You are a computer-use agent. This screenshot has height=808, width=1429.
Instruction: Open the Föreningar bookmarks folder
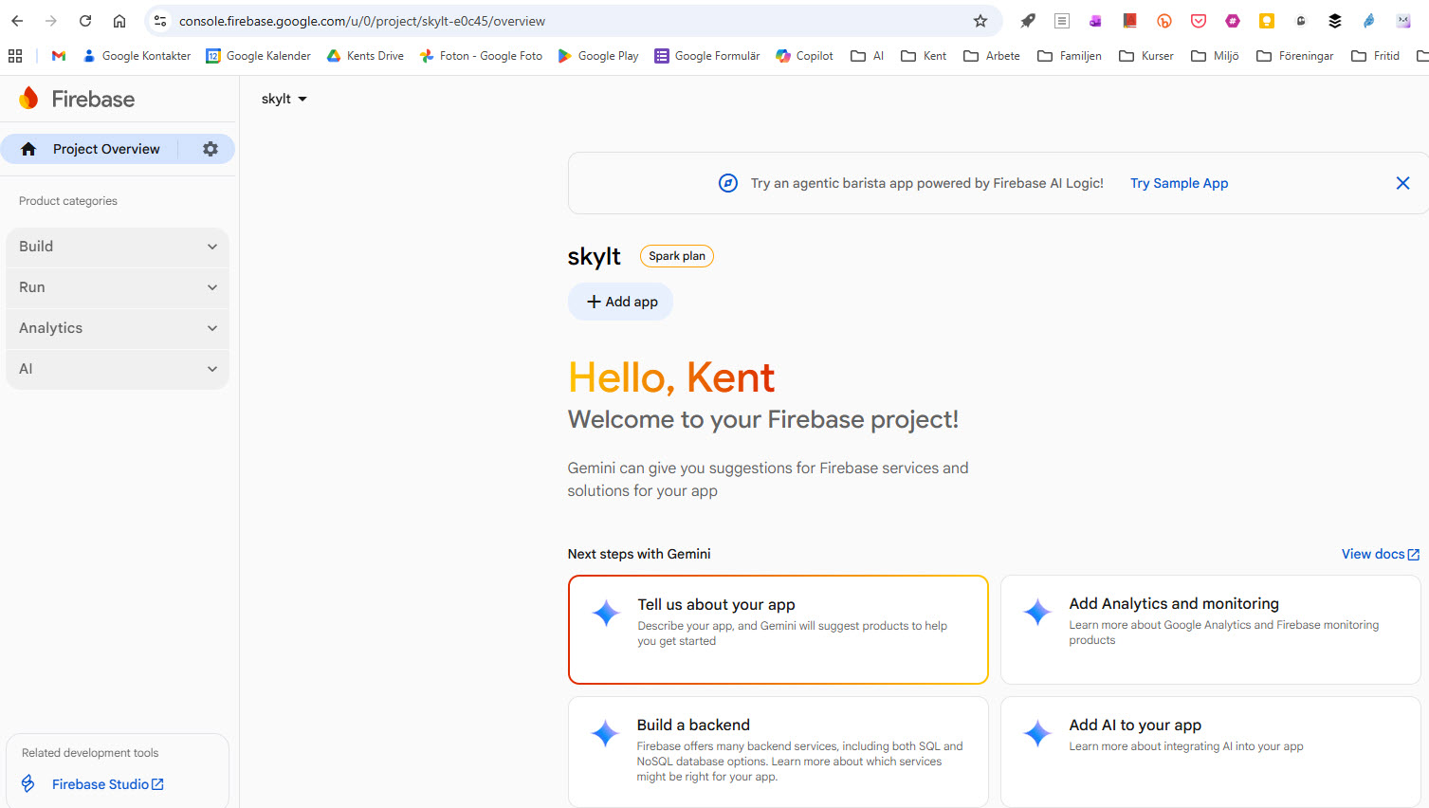click(x=1295, y=56)
